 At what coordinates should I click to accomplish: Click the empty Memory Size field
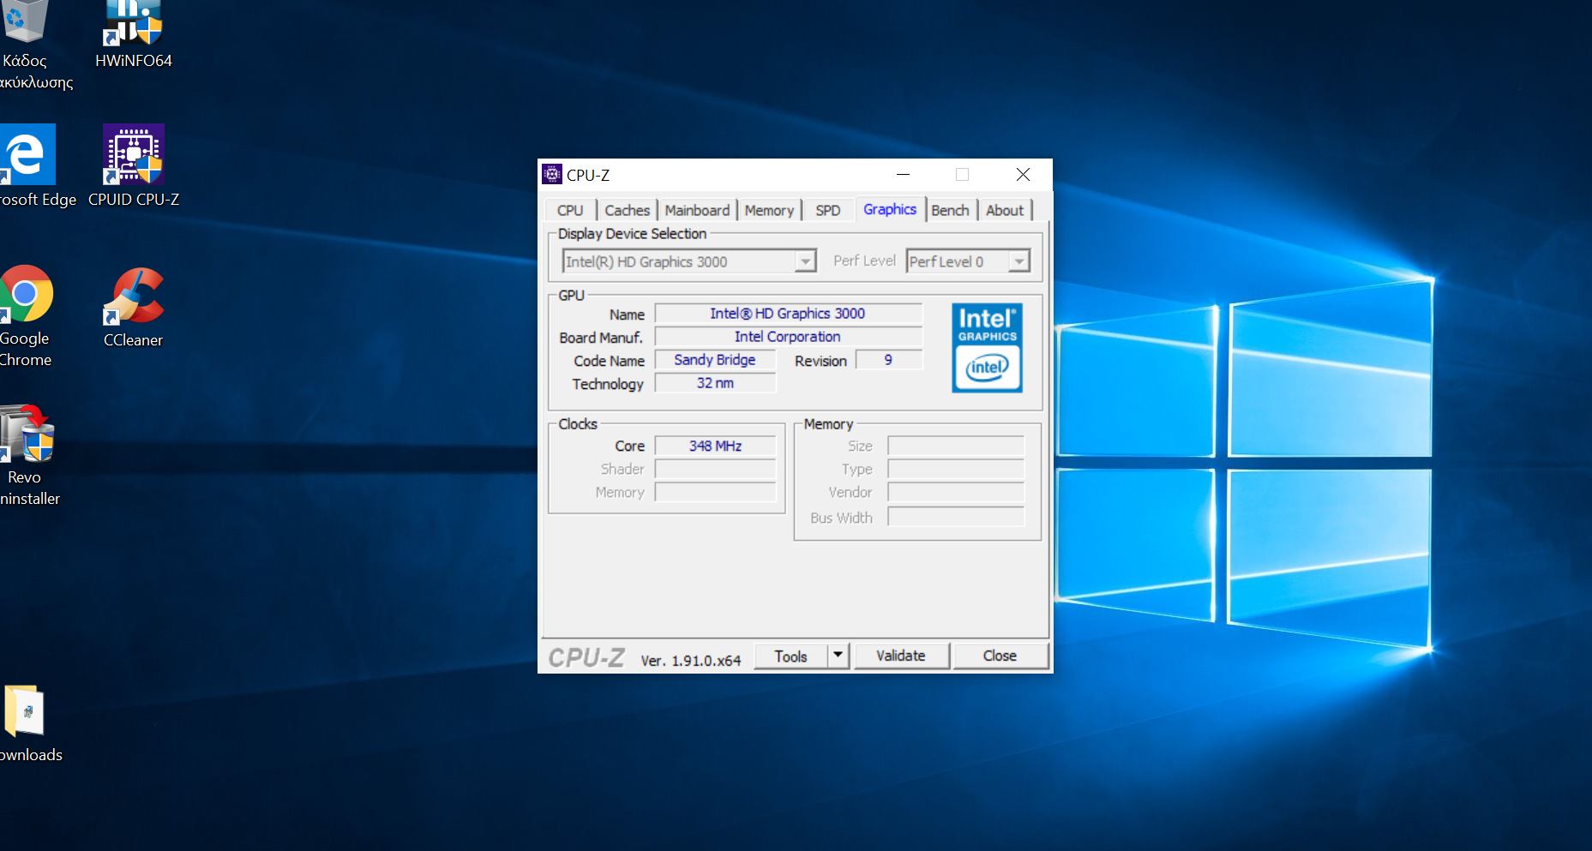pyautogui.click(x=956, y=446)
